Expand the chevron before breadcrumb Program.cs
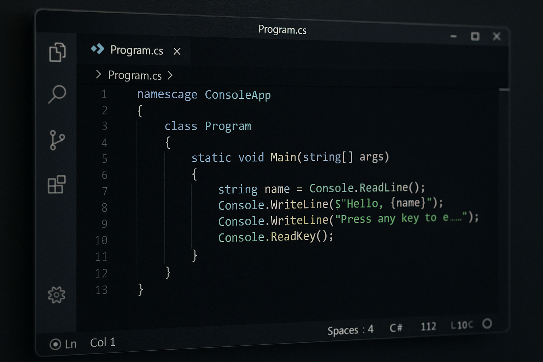 [x=99, y=74]
